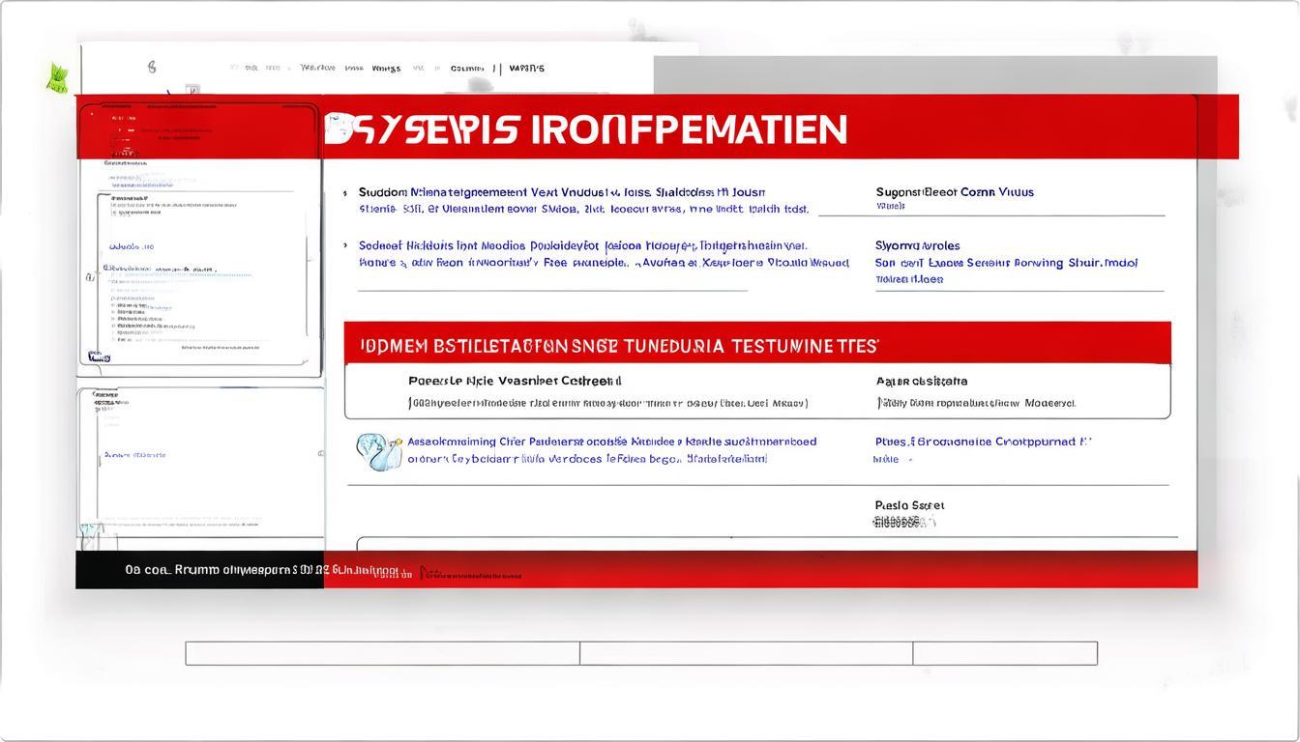1300x742 pixels.
Task: Open the blue link line starting with "Asaolkmaiming"
Action: (x=611, y=442)
